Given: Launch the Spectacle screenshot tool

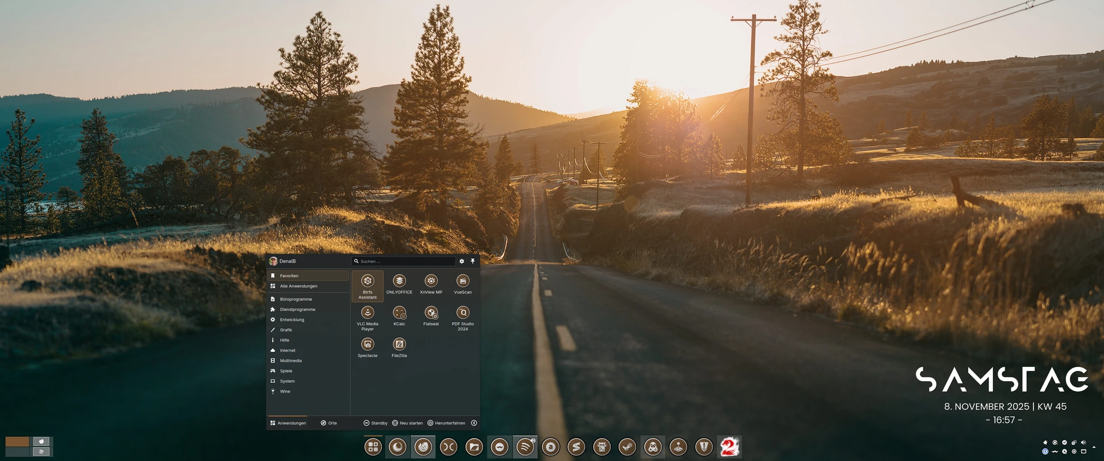Looking at the screenshot, I should pyautogui.click(x=367, y=347).
